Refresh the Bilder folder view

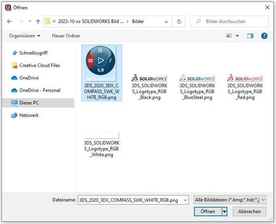point(179,21)
